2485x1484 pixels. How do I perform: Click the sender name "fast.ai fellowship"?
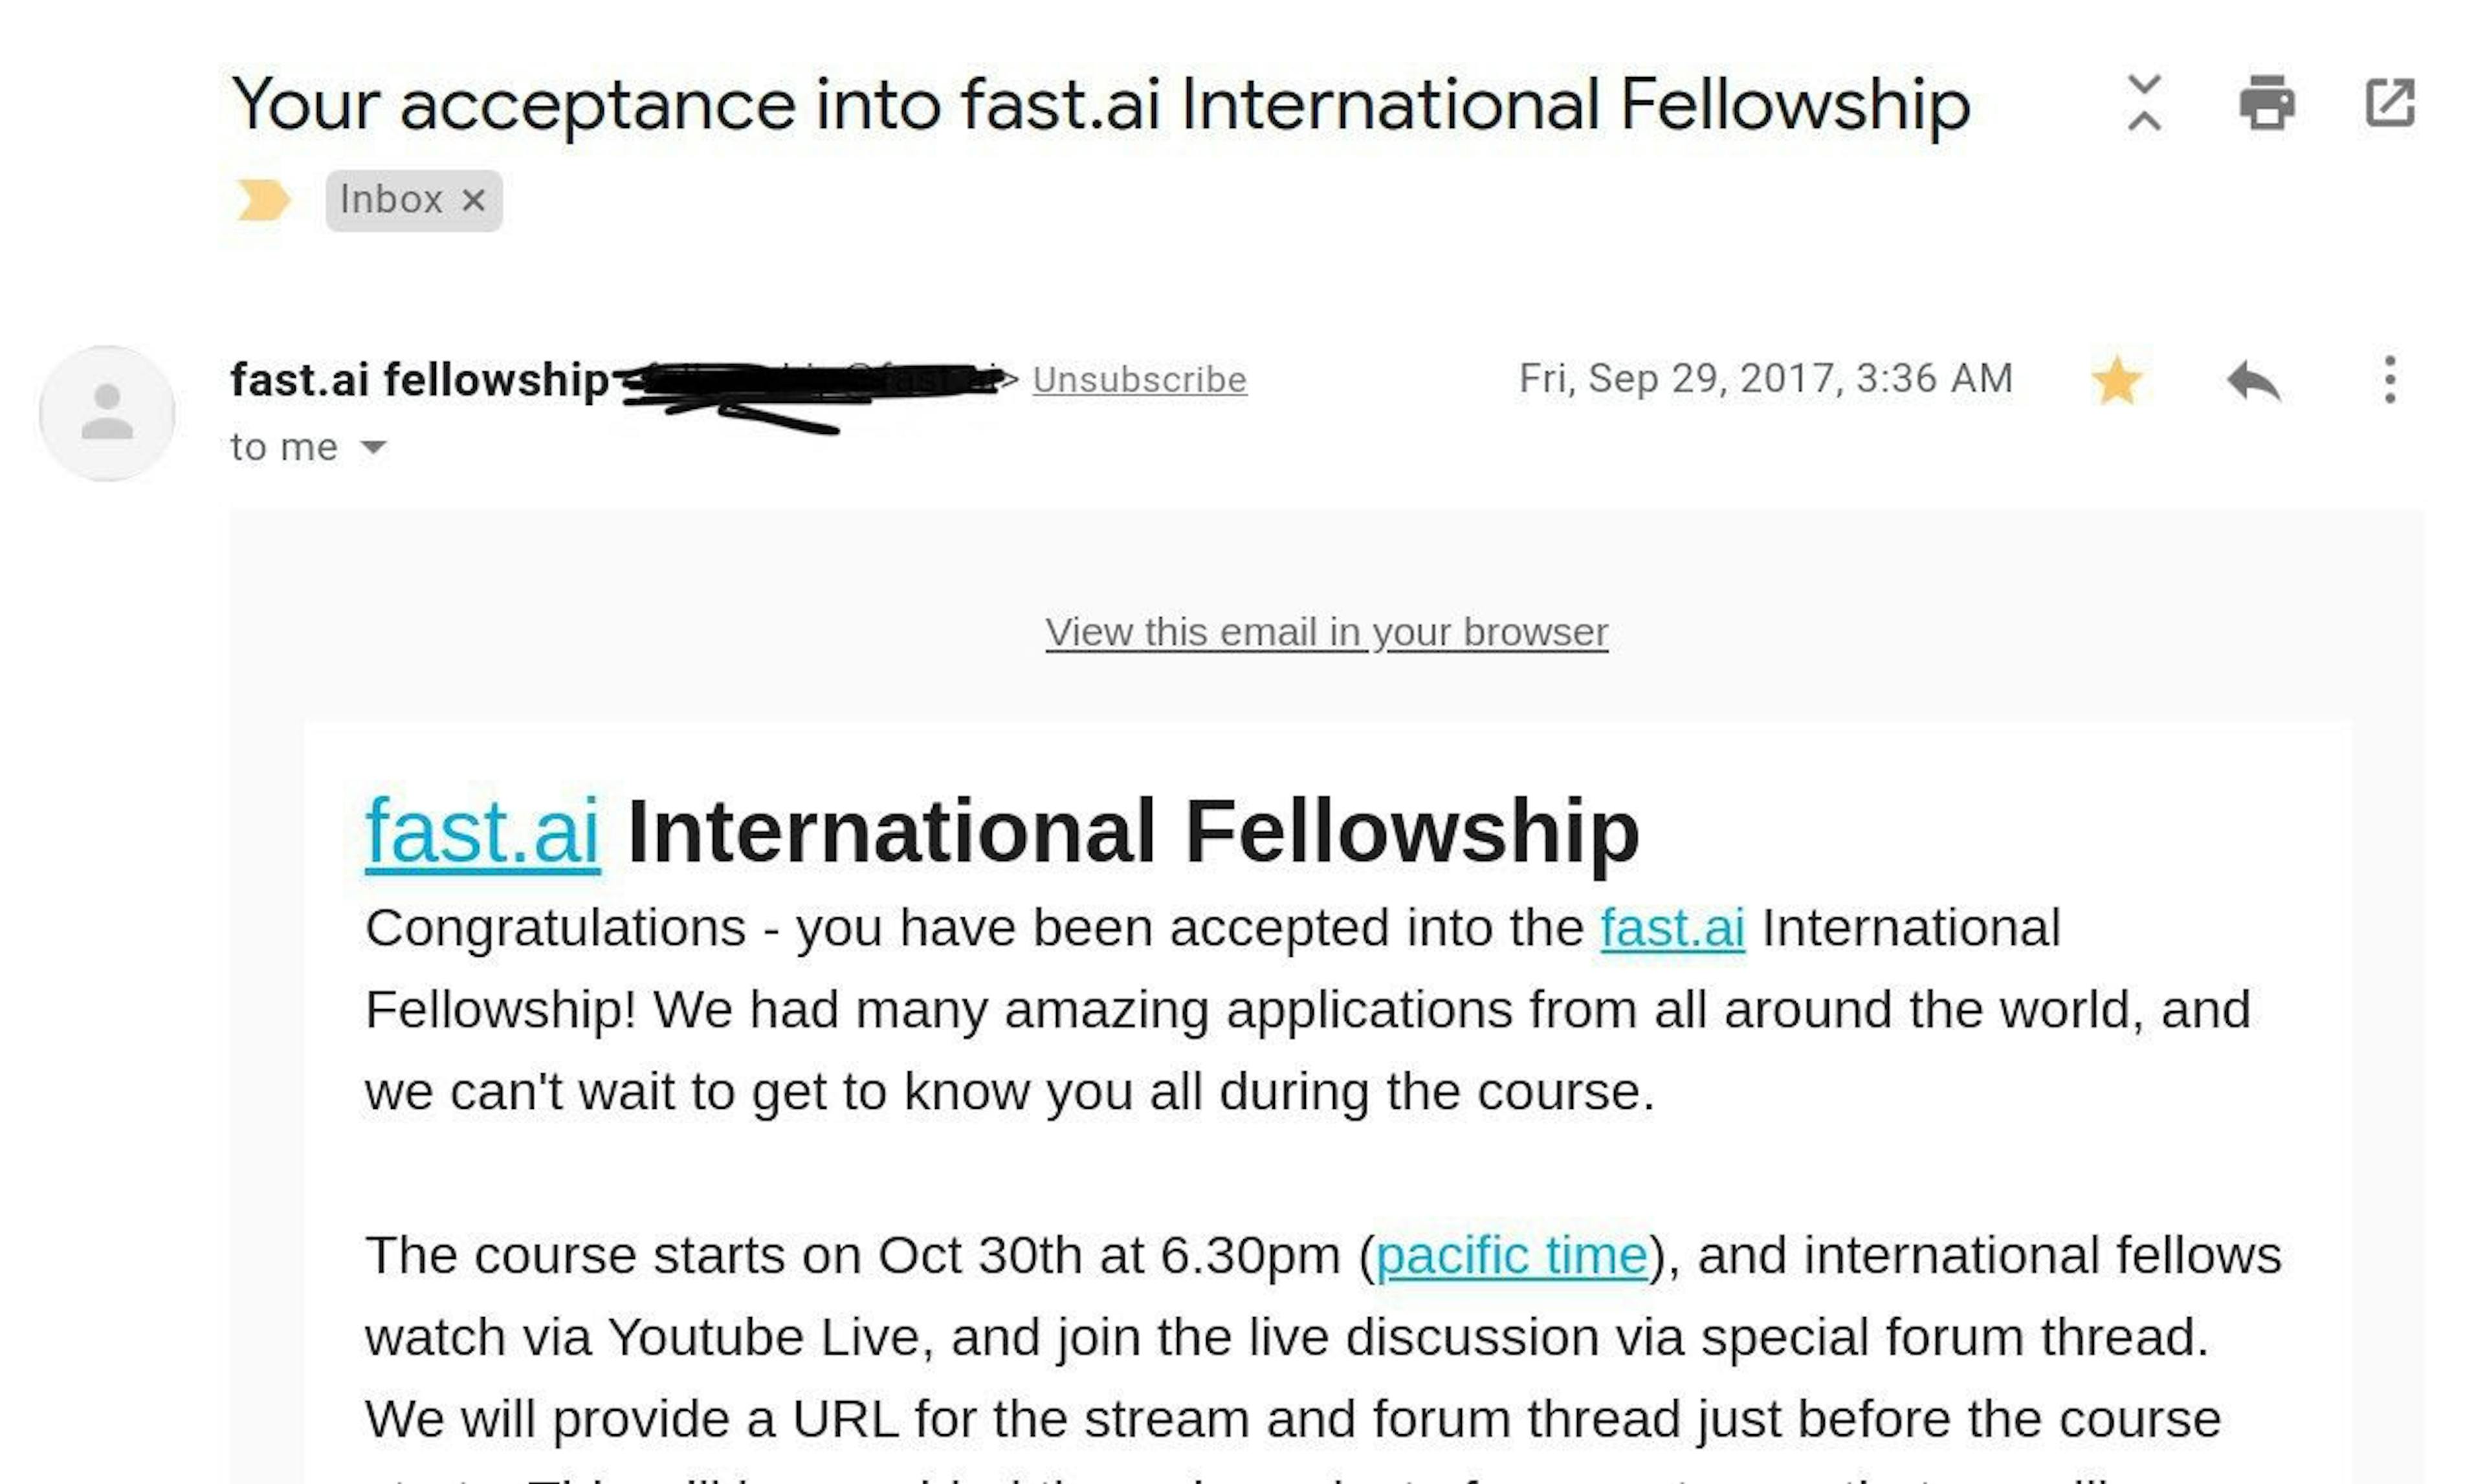click(419, 380)
